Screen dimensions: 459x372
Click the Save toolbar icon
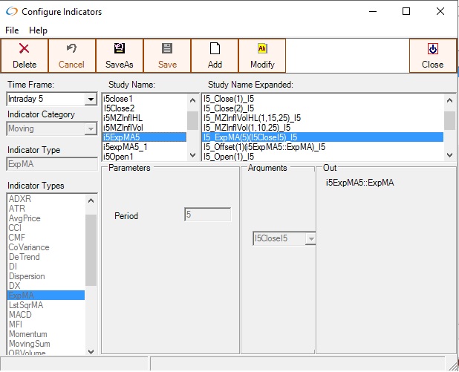[167, 49]
